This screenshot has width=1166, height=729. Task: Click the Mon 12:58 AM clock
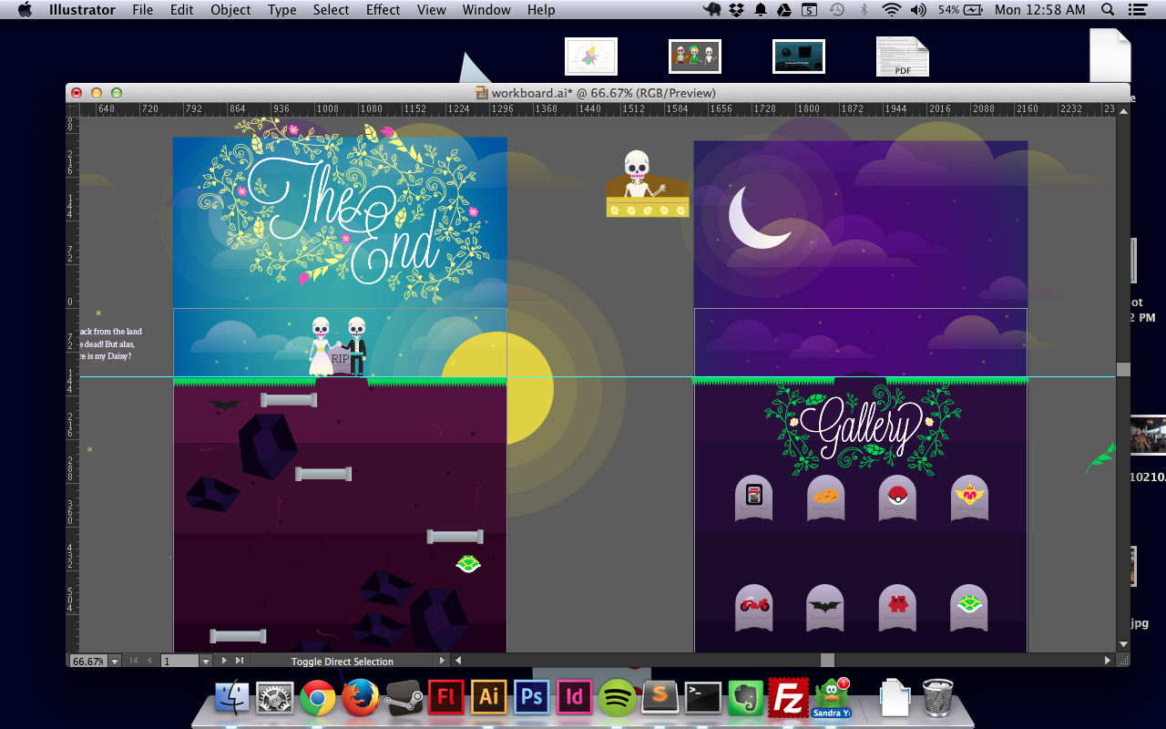click(1040, 10)
